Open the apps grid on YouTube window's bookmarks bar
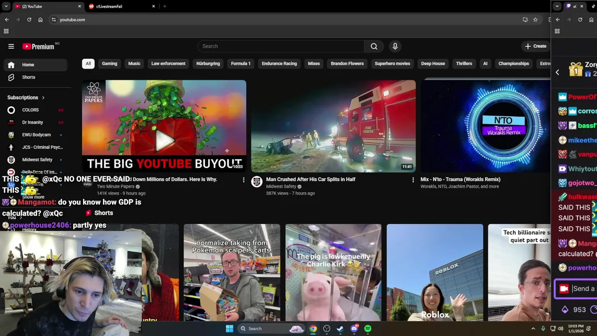The width and height of the screenshot is (597, 336). (x=6, y=31)
